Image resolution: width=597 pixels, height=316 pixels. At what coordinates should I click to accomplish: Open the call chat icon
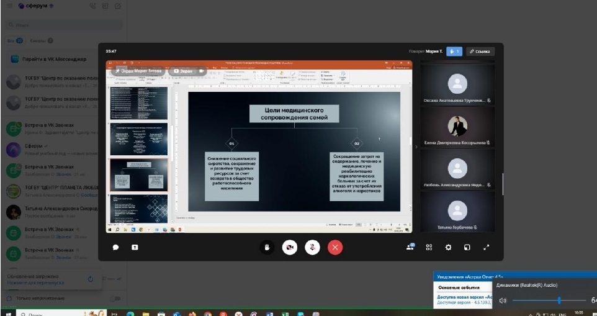tap(115, 247)
